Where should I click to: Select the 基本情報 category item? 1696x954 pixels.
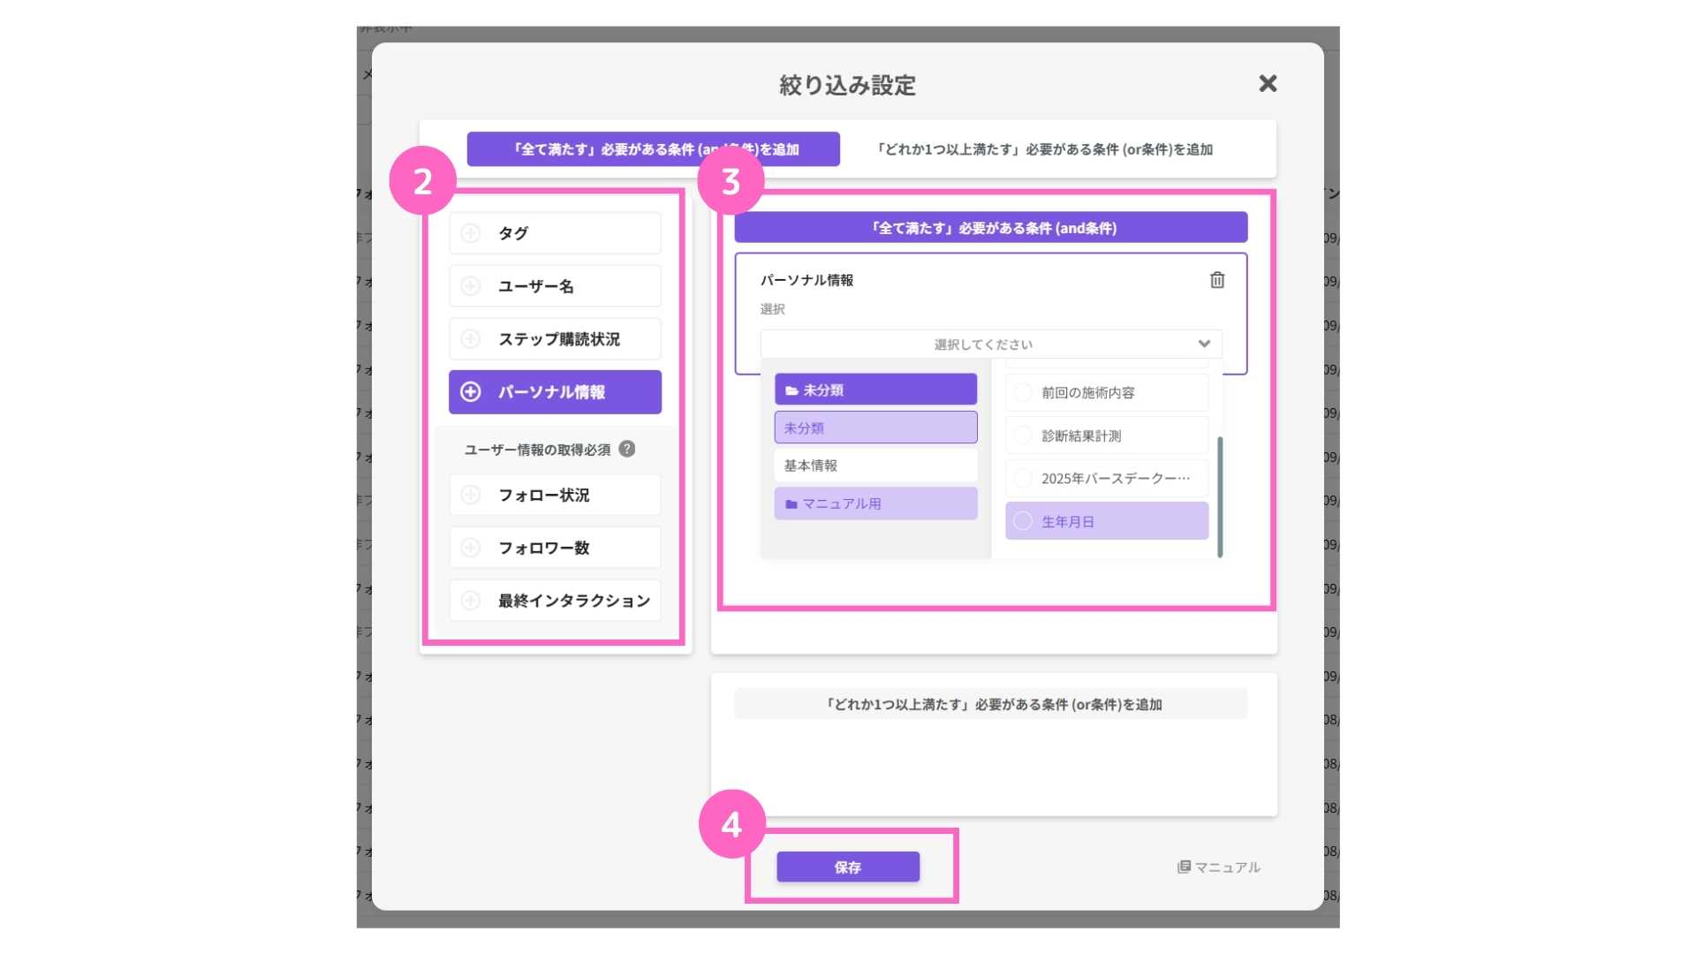(x=874, y=466)
